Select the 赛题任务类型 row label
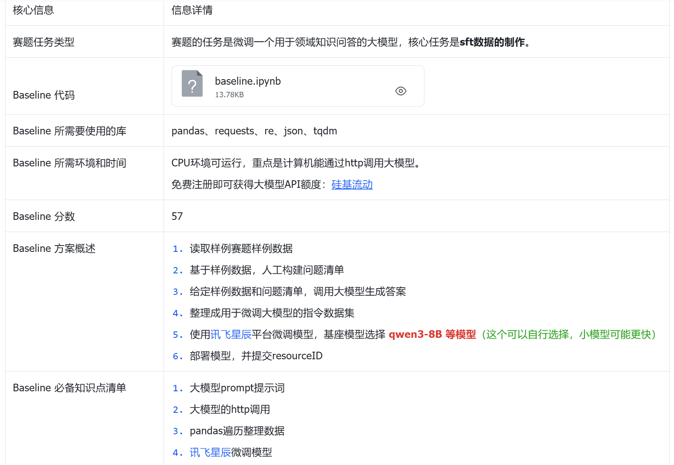This screenshot has width=674, height=465. tap(43, 42)
